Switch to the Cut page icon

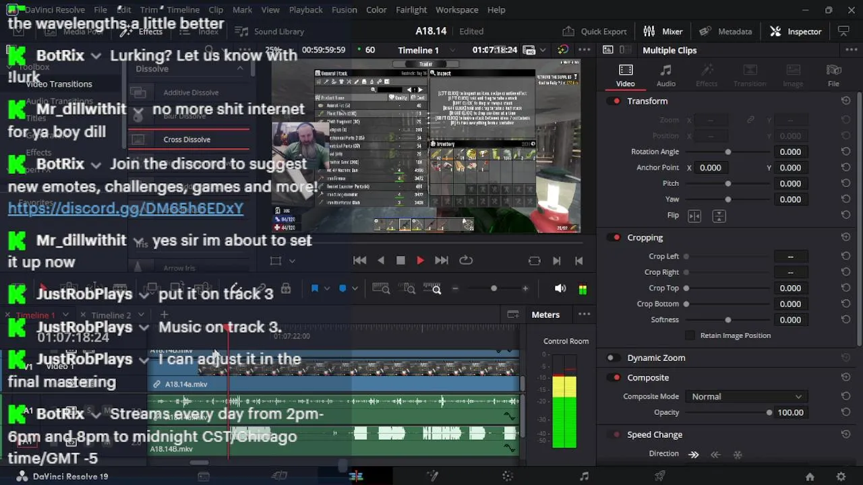point(279,476)
